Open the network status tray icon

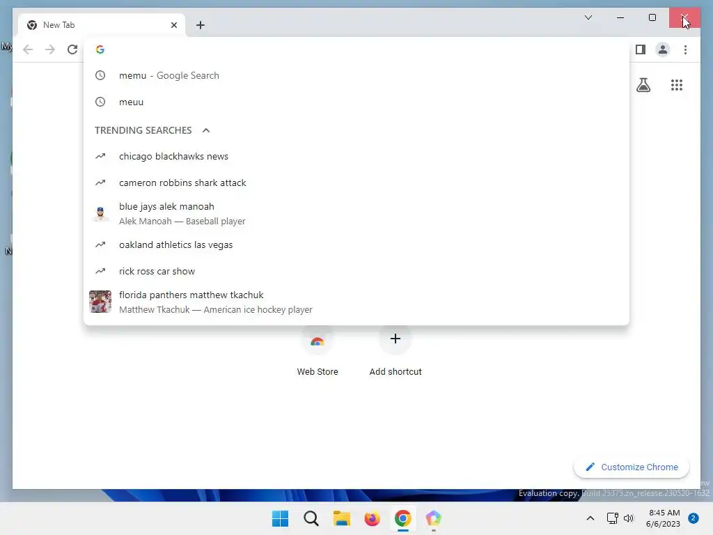(613, 518)
